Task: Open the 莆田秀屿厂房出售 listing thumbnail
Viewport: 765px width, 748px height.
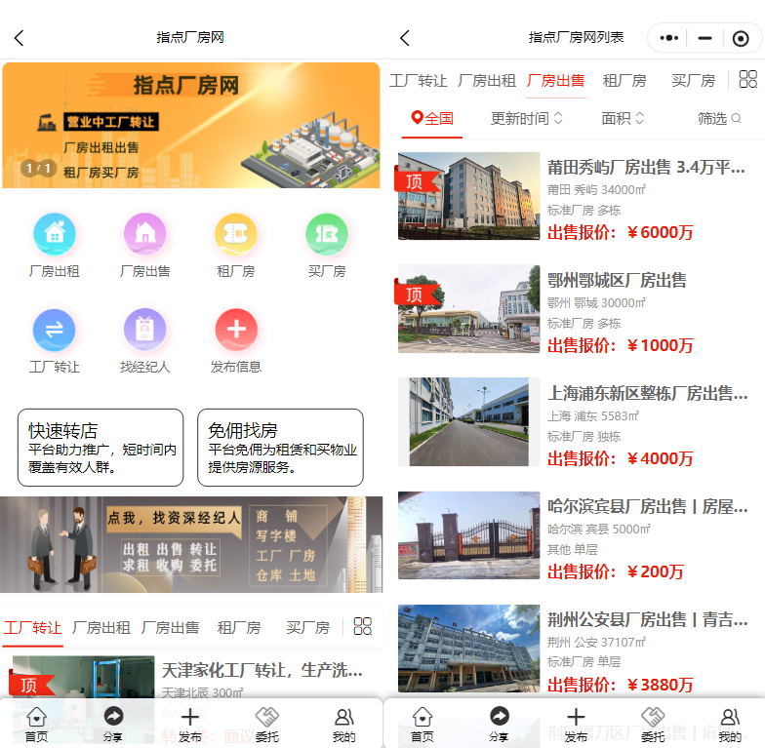Action: coord(468,196)
